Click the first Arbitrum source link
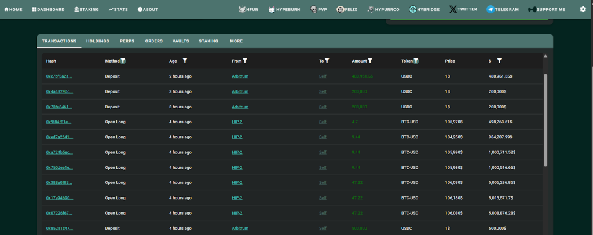Image resolution: width=593 pixels, height=235 pixels. 240,76
